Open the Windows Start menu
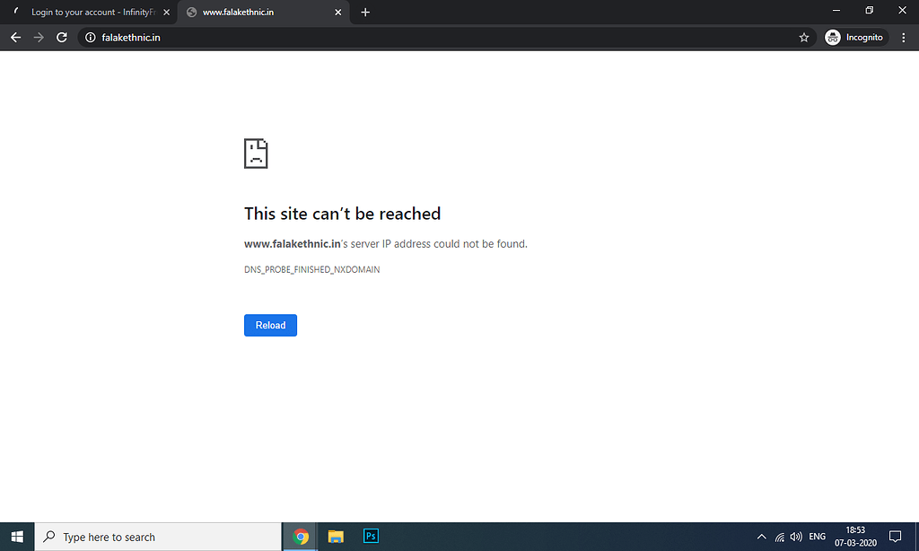The height and width of the screenshot is (551, 919). tap(17, 536)
